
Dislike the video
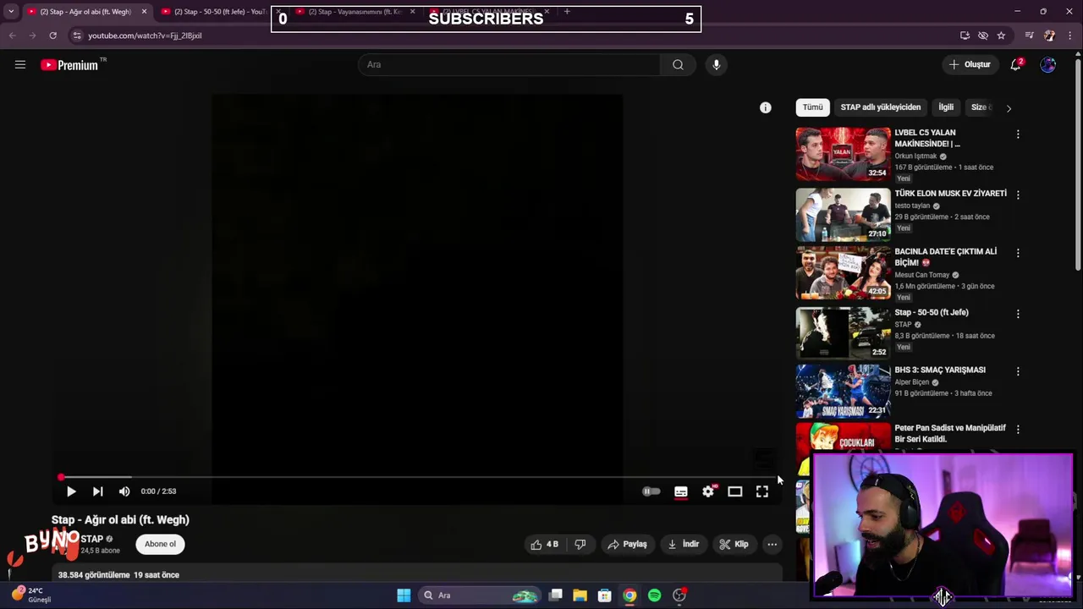coord(580,544)
